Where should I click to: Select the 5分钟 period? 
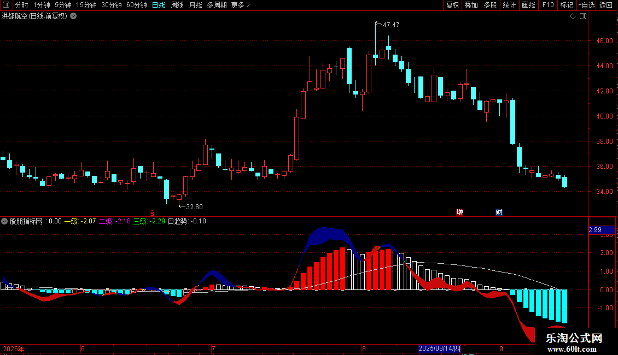(x=63, y=5)
